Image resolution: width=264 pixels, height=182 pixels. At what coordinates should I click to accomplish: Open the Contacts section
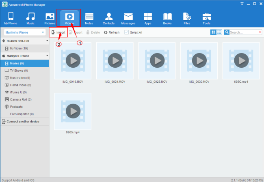point(108,18)
